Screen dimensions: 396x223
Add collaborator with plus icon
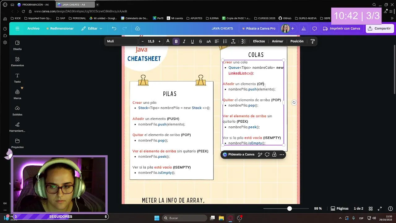293,28
